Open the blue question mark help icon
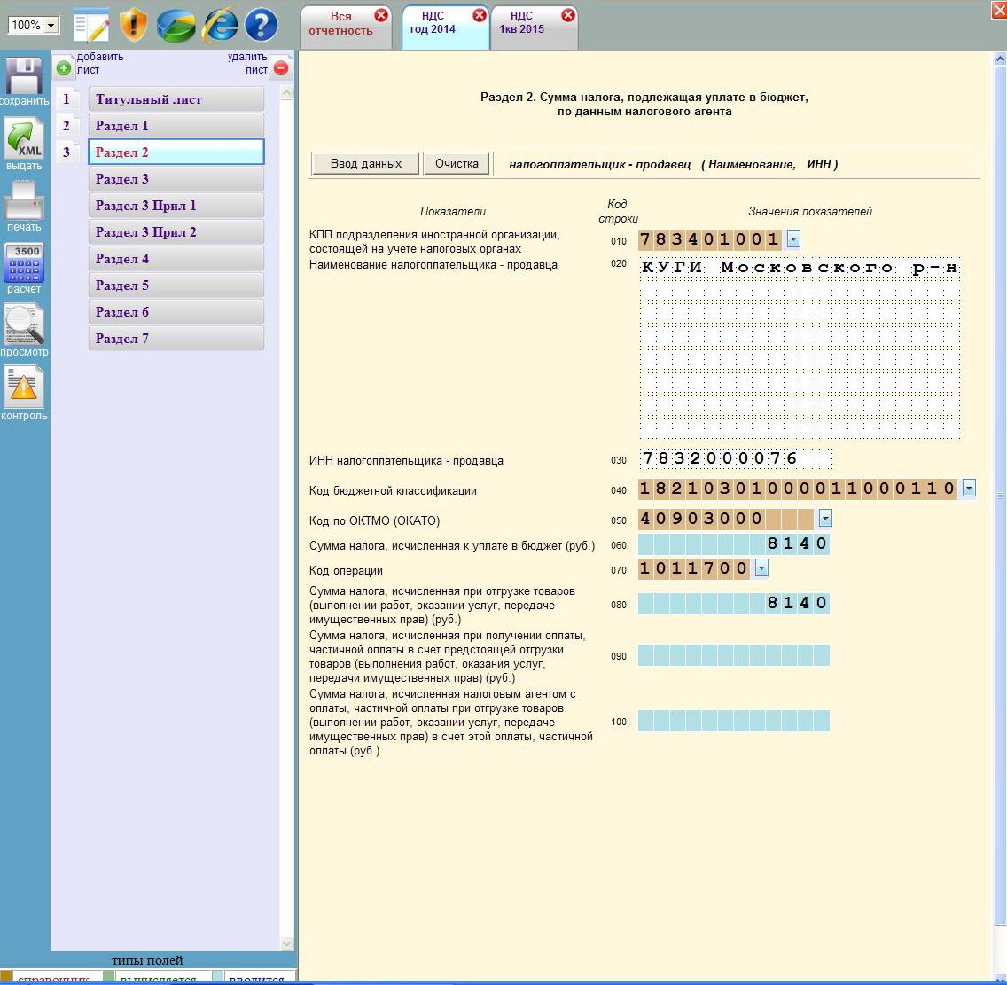 point(262,25)
